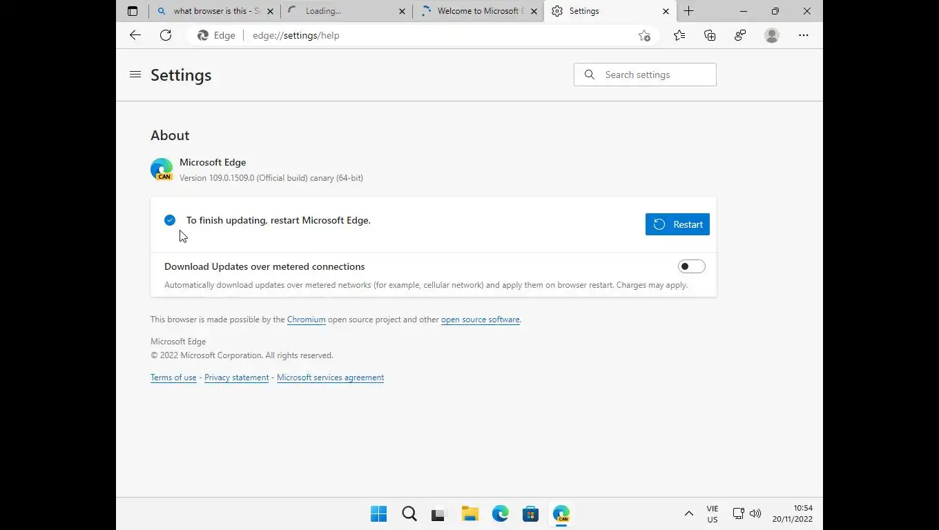939x530 pixels.
Task: Open the open source software link
Action: (481, 320)
